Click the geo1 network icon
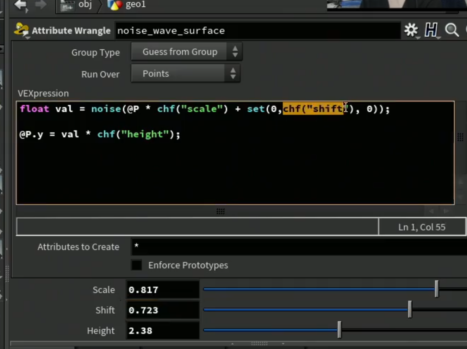Screen dimensions: 467x349 [114, 5]
